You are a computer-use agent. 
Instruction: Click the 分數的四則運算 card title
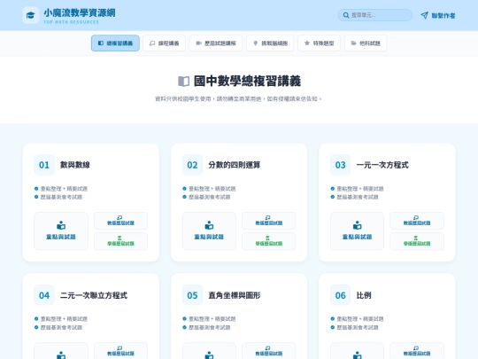(x=235, y=165)
